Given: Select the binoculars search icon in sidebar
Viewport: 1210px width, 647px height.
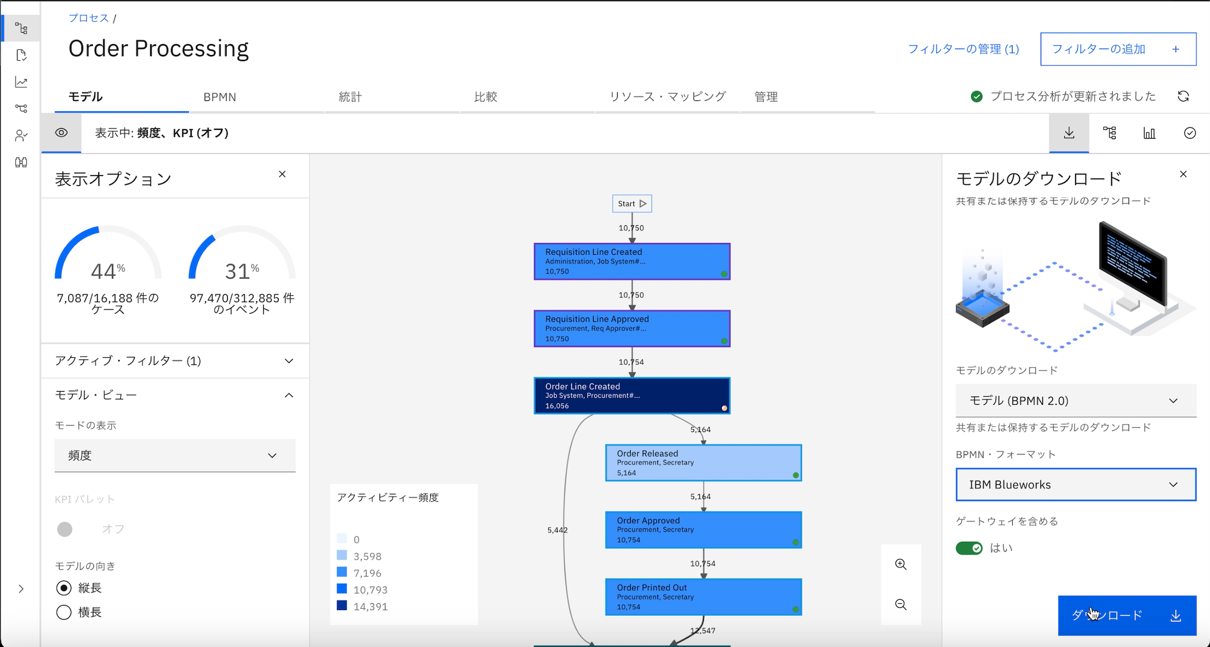Looking at the screenshot, I should click(x=21, y=163).
